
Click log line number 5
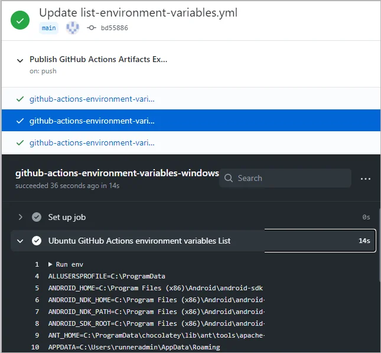tap(37, 288)
